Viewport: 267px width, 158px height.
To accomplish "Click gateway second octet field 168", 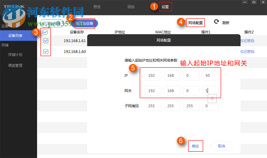I will [x=172, y=91].
